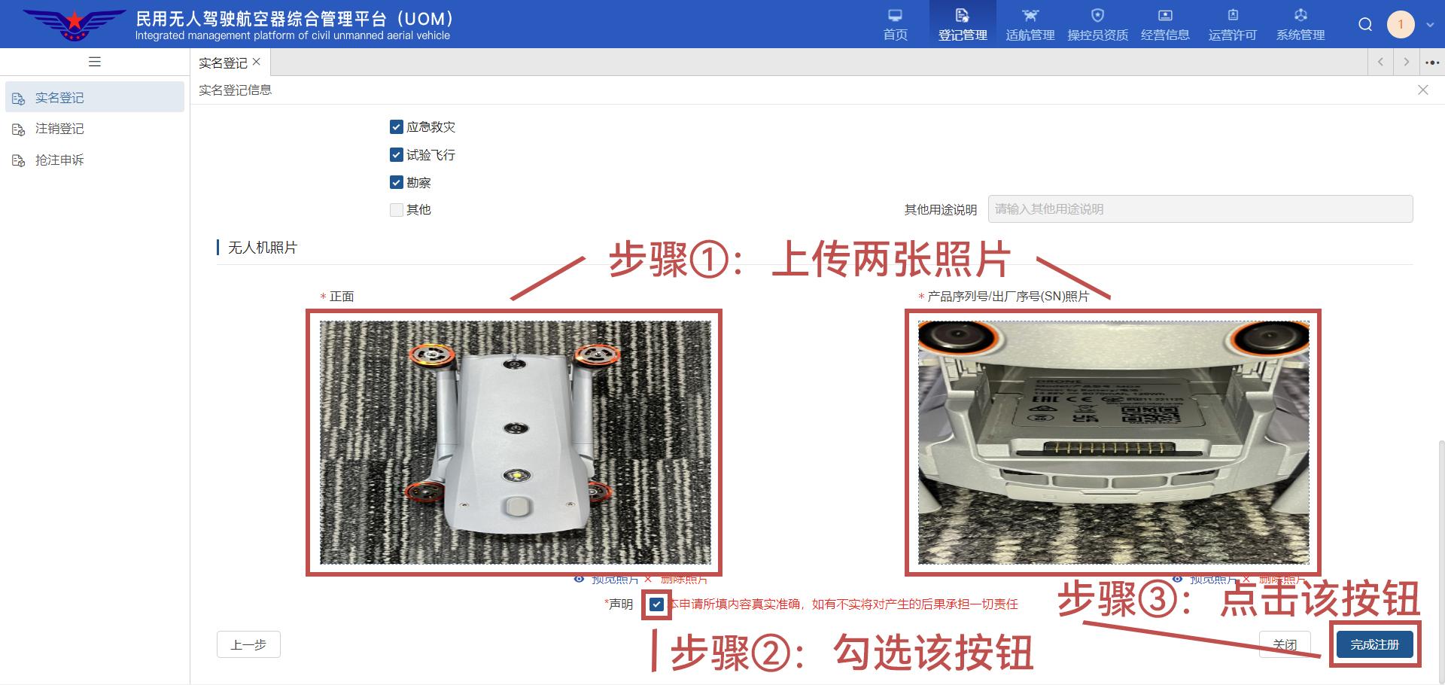Open the tab bar more options menu
Image resolution: width=1445 pixels, height=685 pixels.
[x=1432, y=62]
